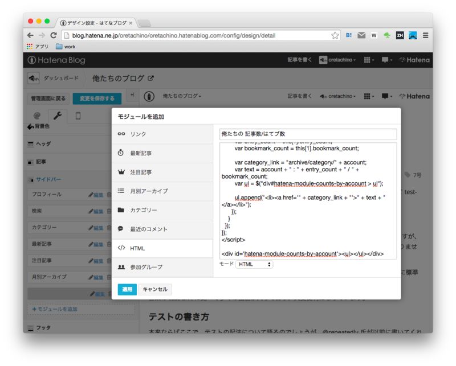Open the モード HTML dropdown

point(254,264)
